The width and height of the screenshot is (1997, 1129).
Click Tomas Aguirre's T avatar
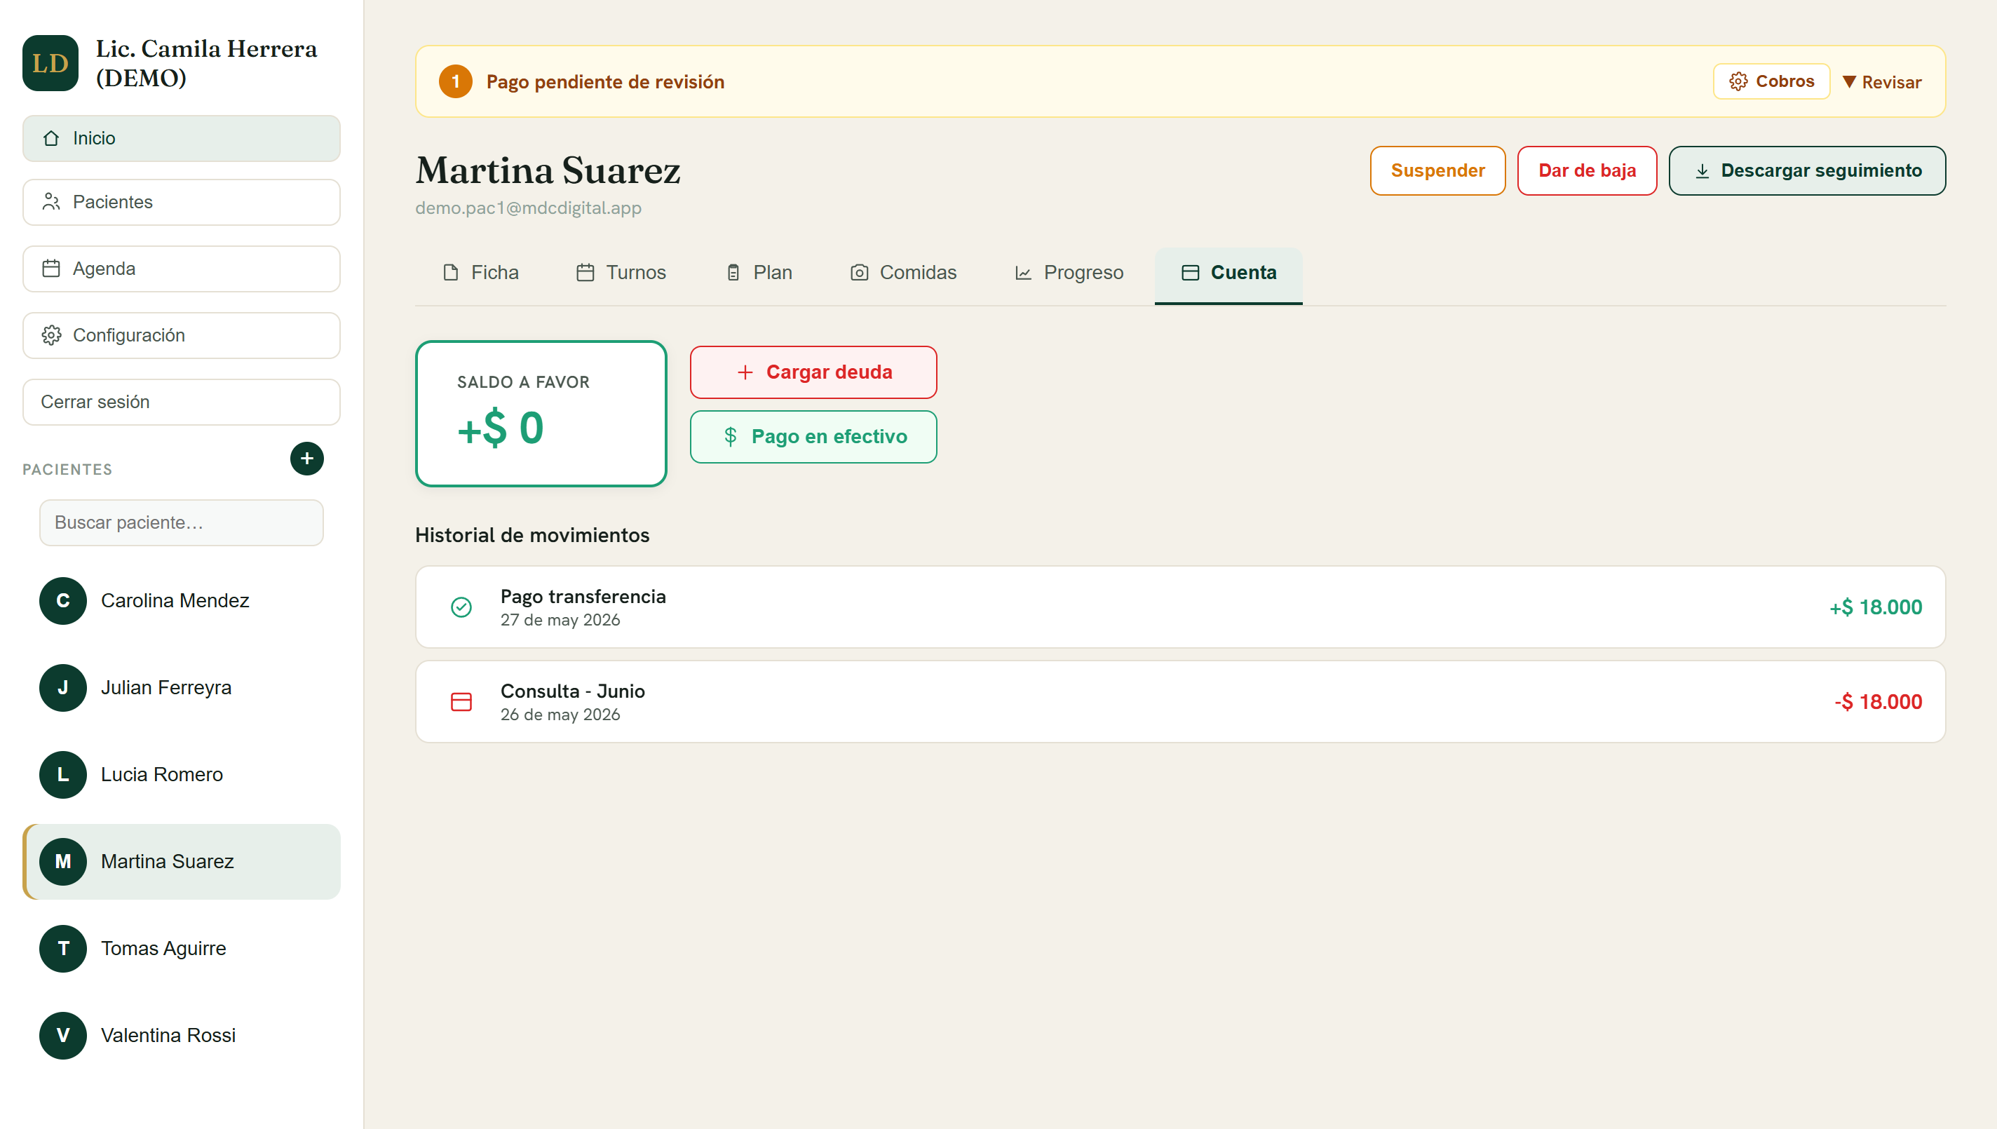(63, 948)
